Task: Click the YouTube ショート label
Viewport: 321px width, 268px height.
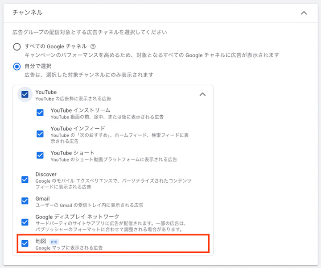Action: [x=72, y=153]
